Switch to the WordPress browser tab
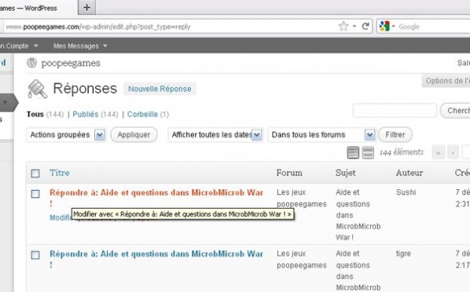470x292 pixels. coord(38,8)
